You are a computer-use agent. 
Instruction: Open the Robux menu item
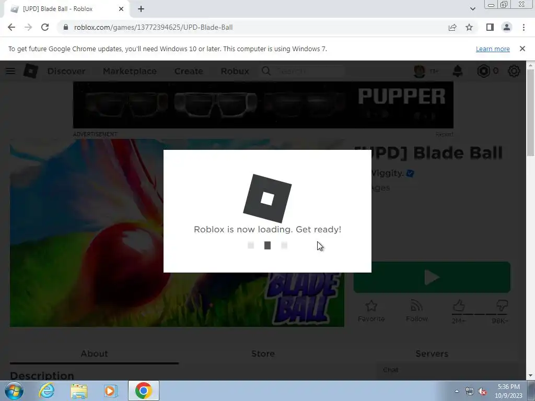(235, 71)
